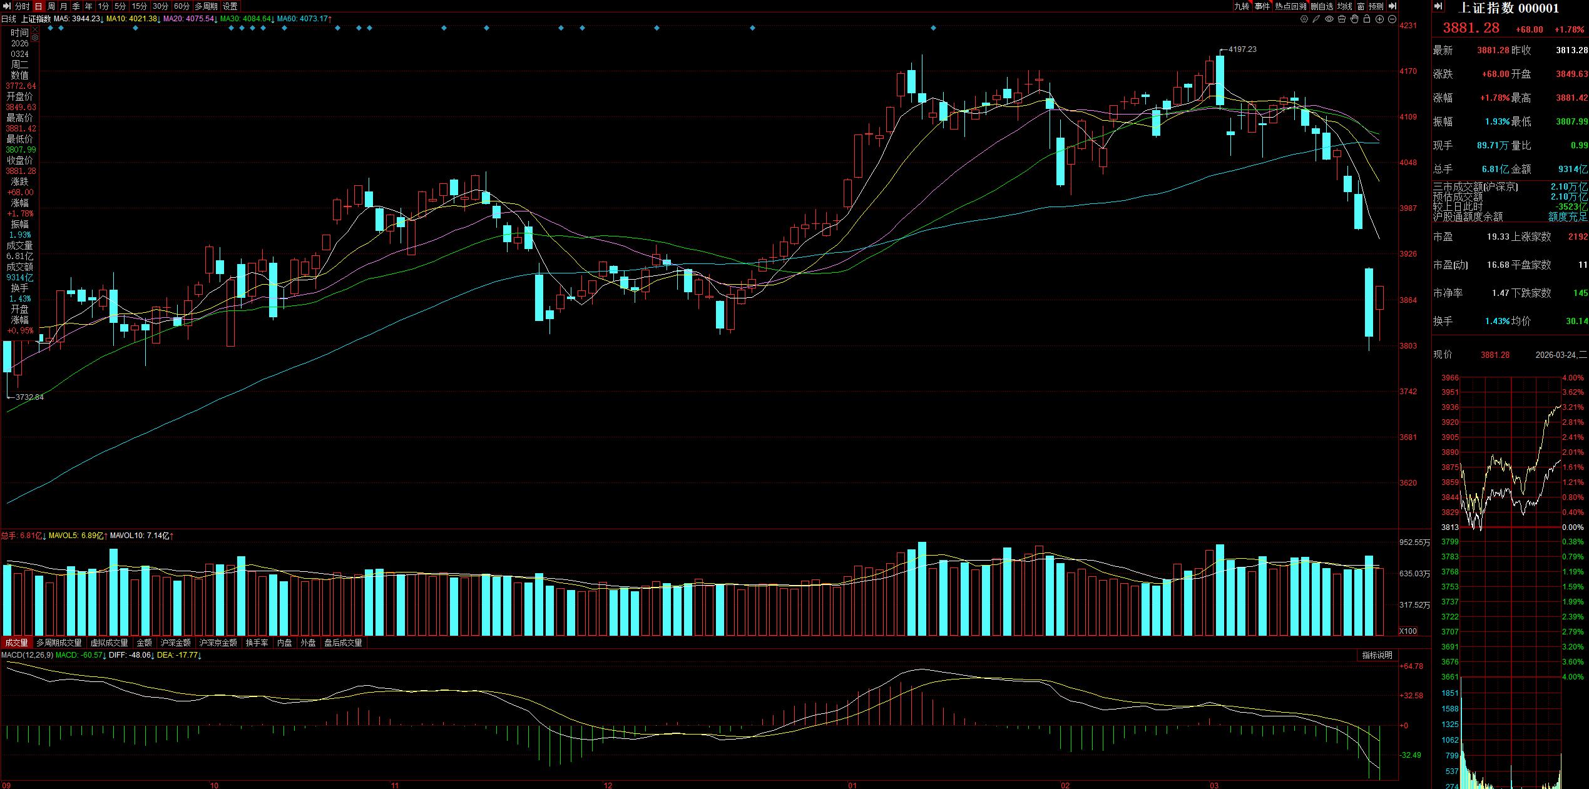The width and height of the screenshot is (1589, 789).
Task: Toggle the chart lock icon
Action: [1367, 19]
